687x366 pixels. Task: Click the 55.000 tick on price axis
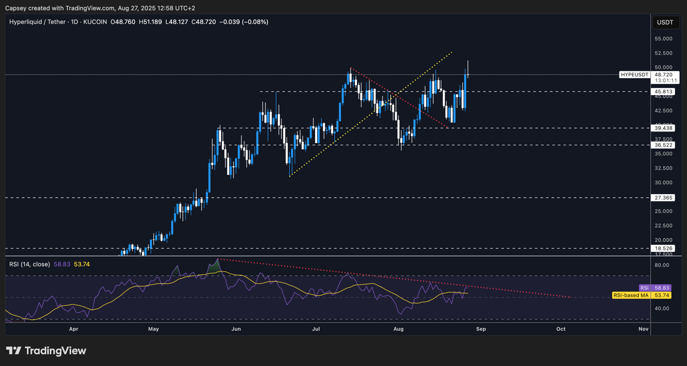tap(664, 38)
